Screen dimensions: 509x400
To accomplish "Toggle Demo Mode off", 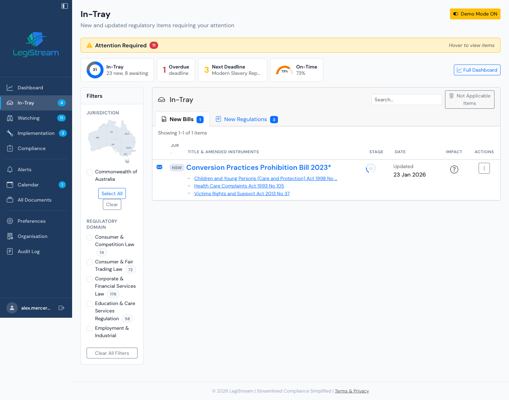I will pos(475,14).
